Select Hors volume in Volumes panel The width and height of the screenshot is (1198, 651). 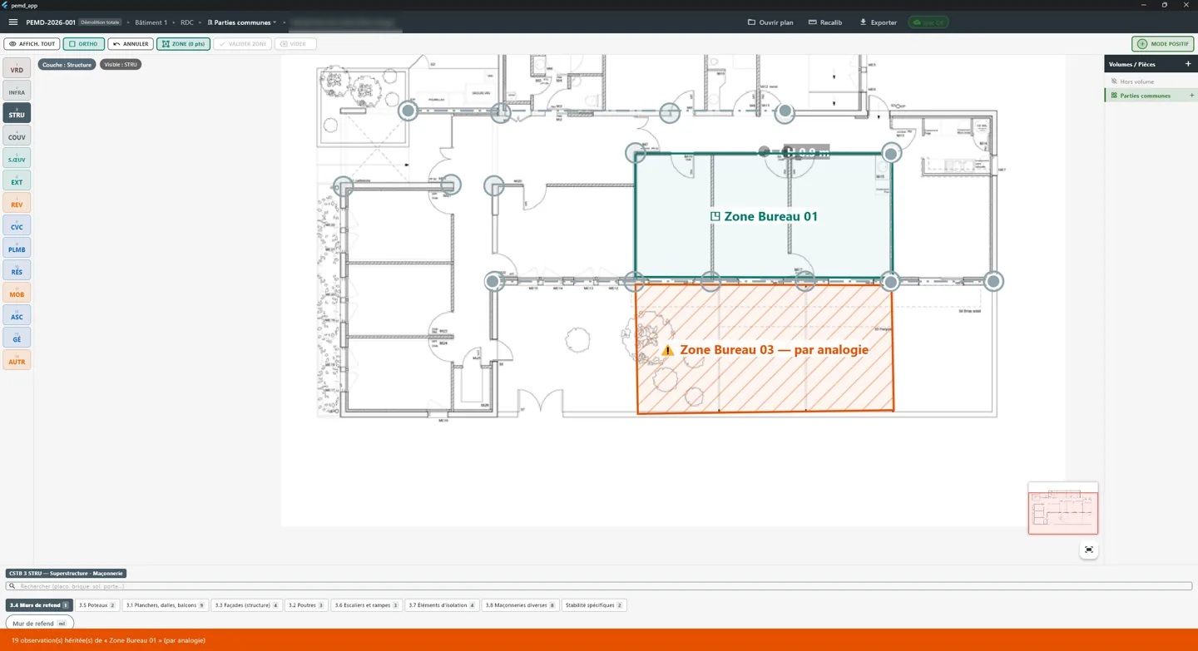pos(1151,81)
